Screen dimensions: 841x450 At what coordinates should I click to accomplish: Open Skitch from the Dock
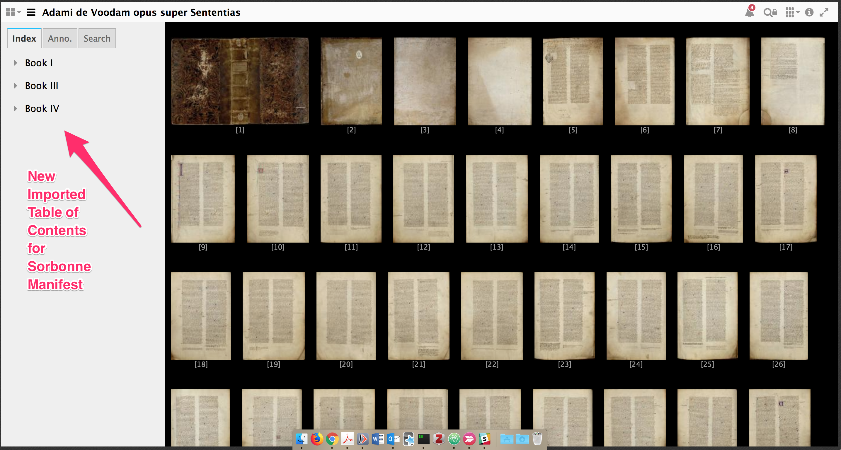tap(469, 439)
